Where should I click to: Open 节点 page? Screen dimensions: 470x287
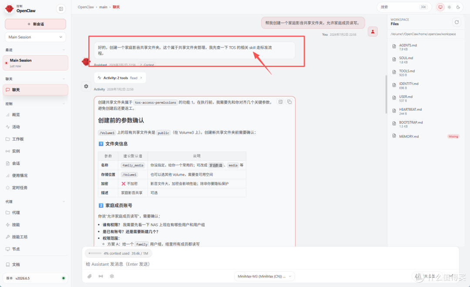[16, 249]
